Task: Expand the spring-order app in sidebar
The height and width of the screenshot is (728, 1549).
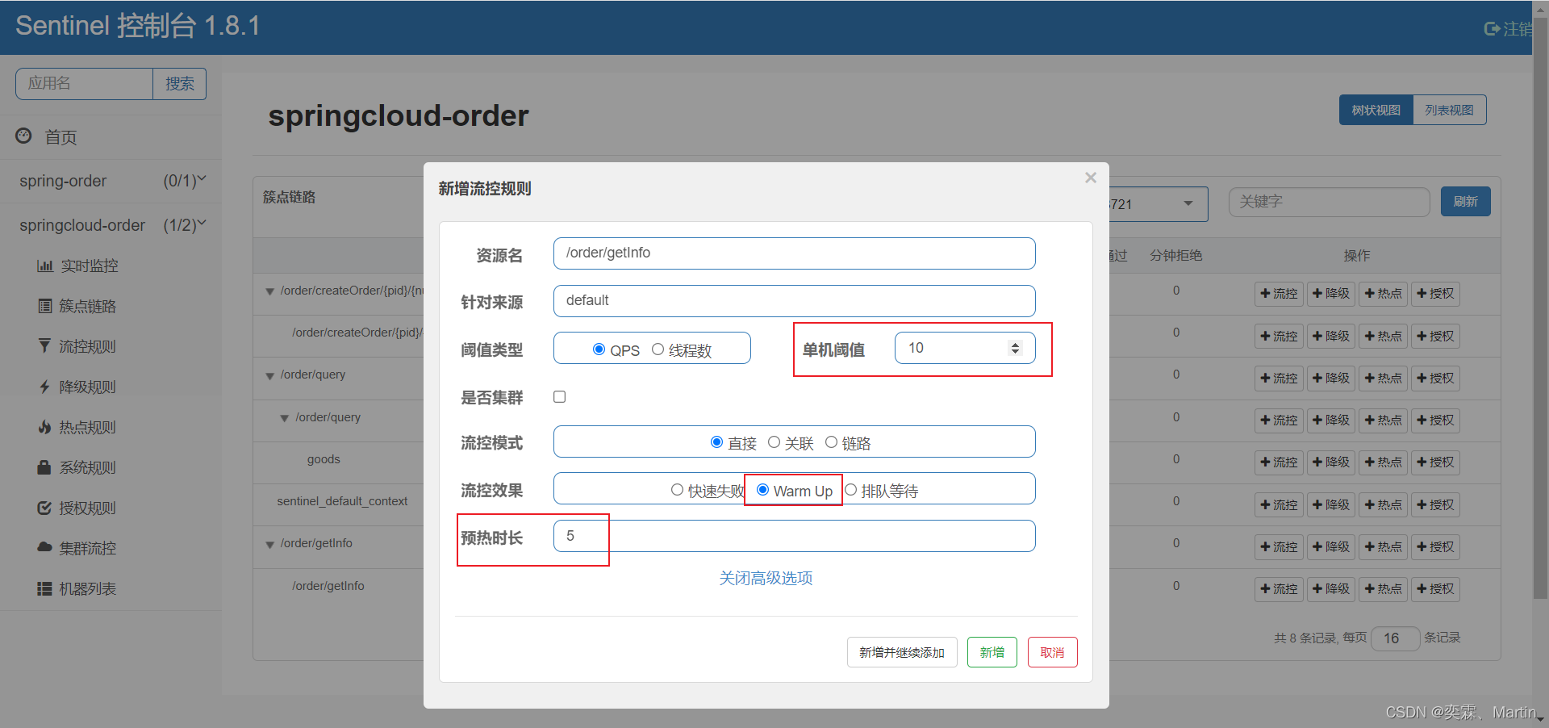Action: click(111, 181)
